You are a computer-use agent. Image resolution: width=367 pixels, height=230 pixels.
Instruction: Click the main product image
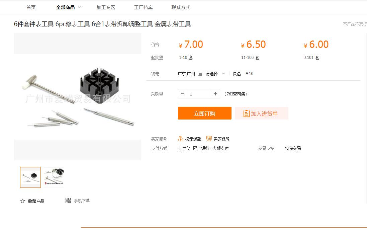click(x=78, y=97)
